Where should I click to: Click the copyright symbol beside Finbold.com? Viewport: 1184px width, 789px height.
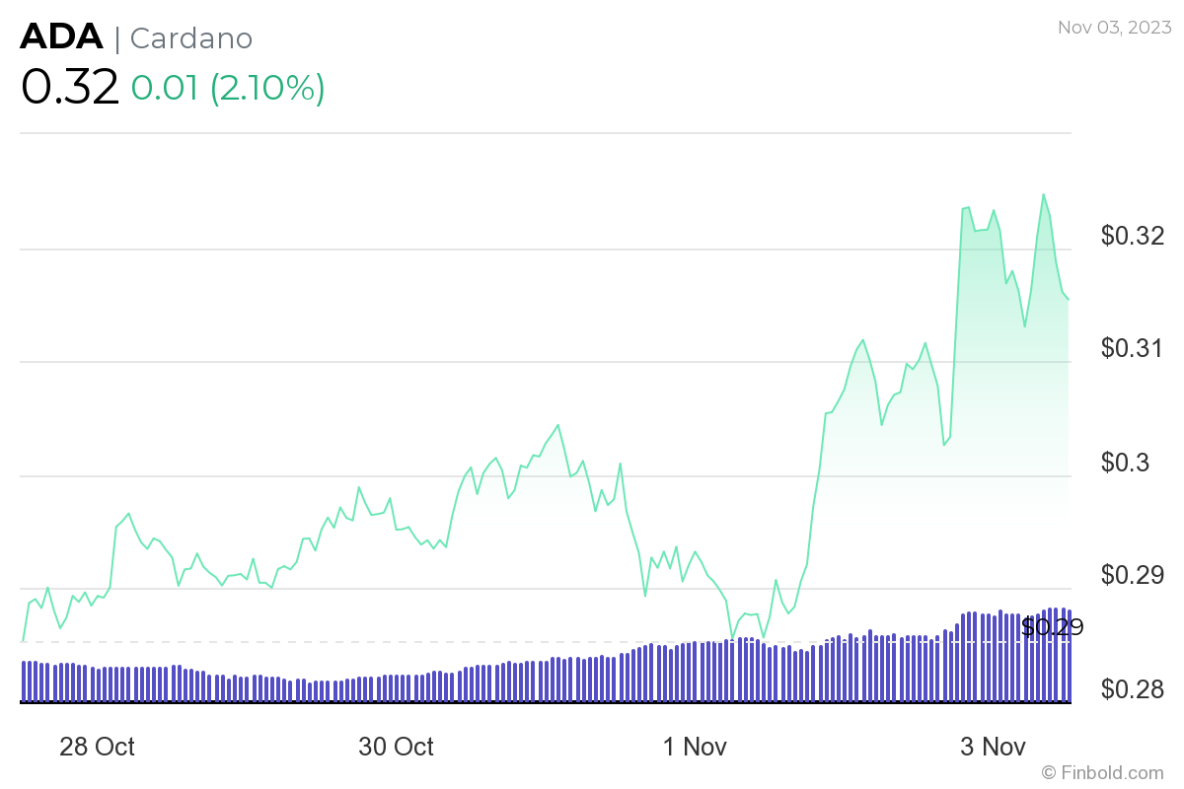pyautogui.click(x=1048, y=772)
